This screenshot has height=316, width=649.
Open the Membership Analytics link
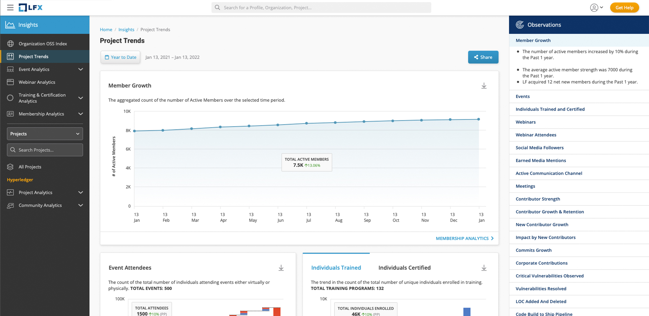tap(464, 238)
